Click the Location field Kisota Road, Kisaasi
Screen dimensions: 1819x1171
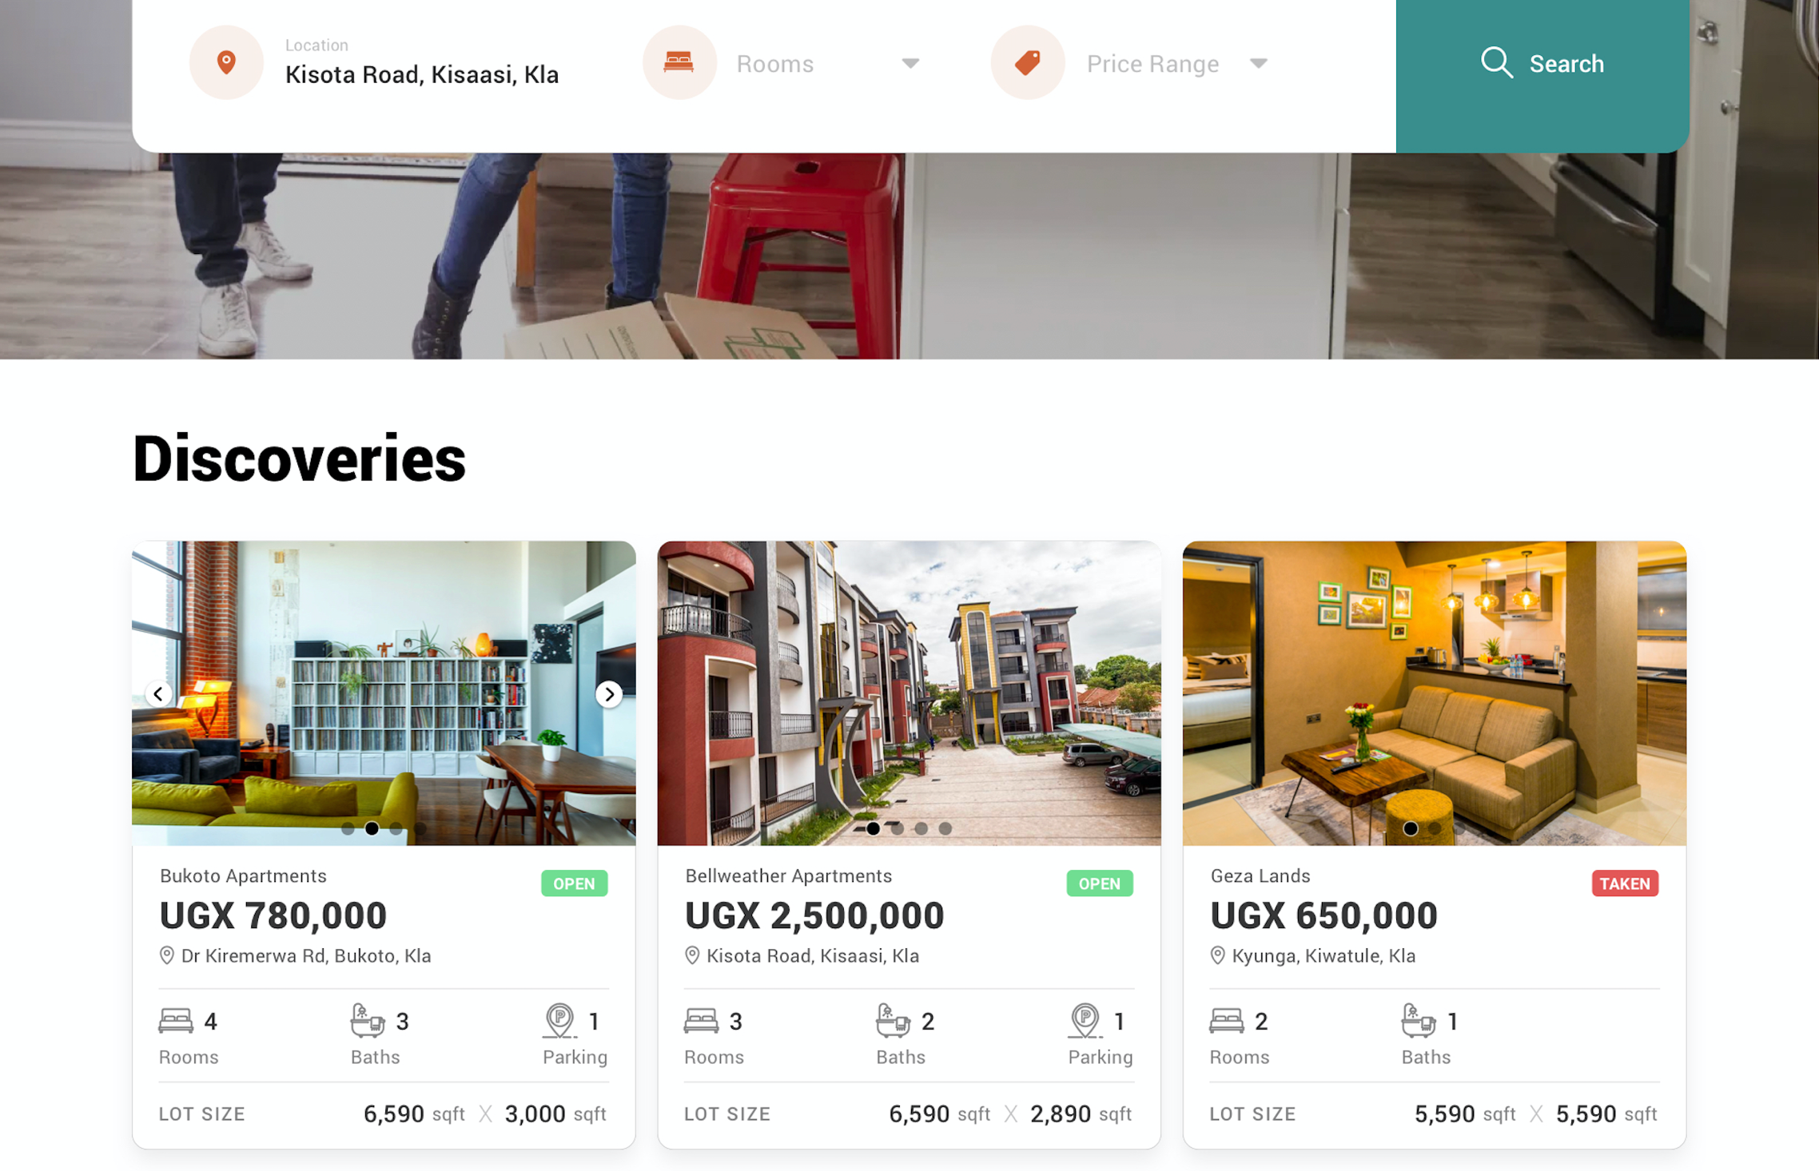coord(422,62)
